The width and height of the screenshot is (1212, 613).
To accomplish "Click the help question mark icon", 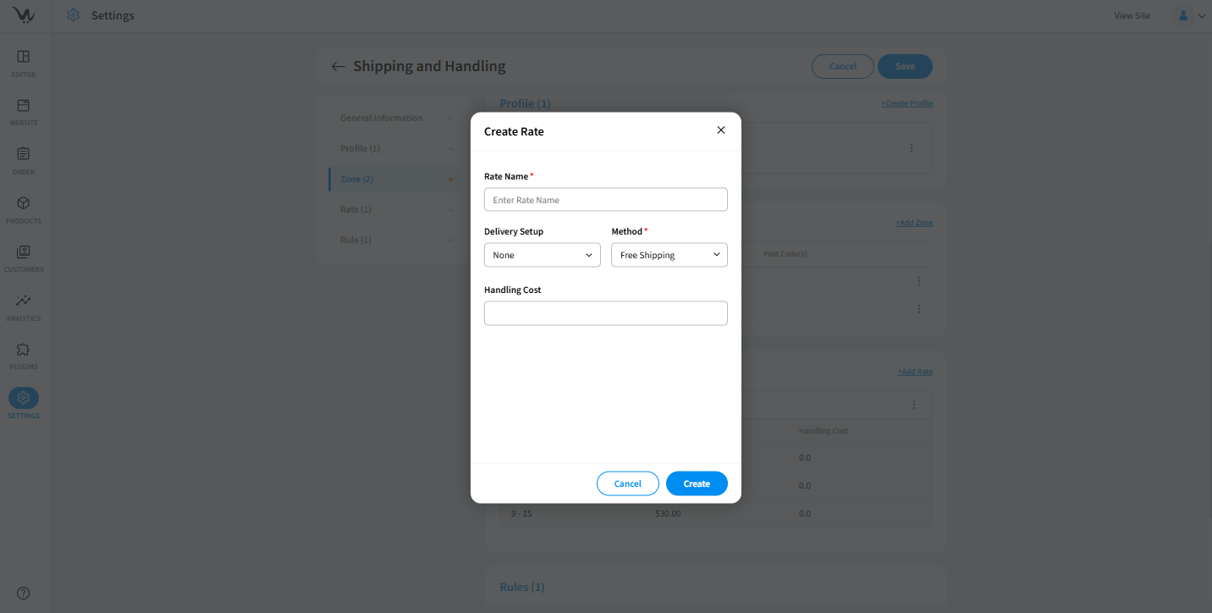I will [24, 594].
